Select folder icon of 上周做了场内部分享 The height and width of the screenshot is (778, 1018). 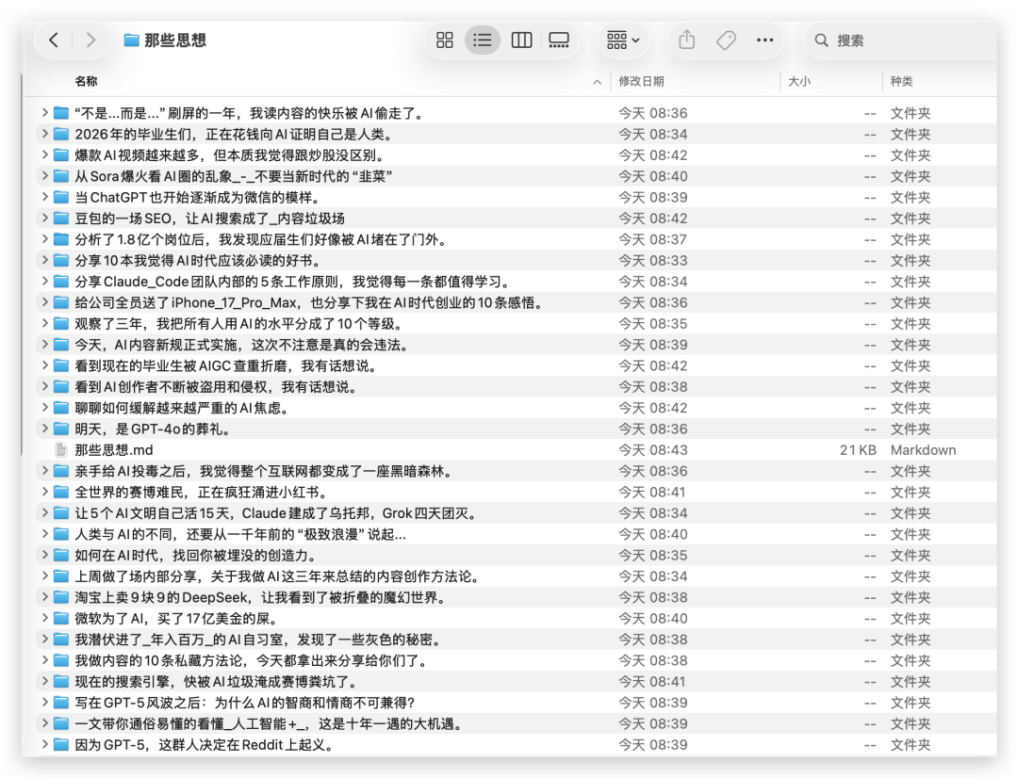coord(61,576)
